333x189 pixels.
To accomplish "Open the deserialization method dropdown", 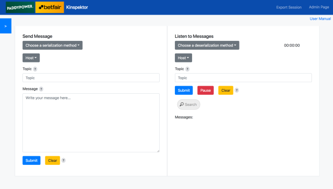I will coord(207,45).
